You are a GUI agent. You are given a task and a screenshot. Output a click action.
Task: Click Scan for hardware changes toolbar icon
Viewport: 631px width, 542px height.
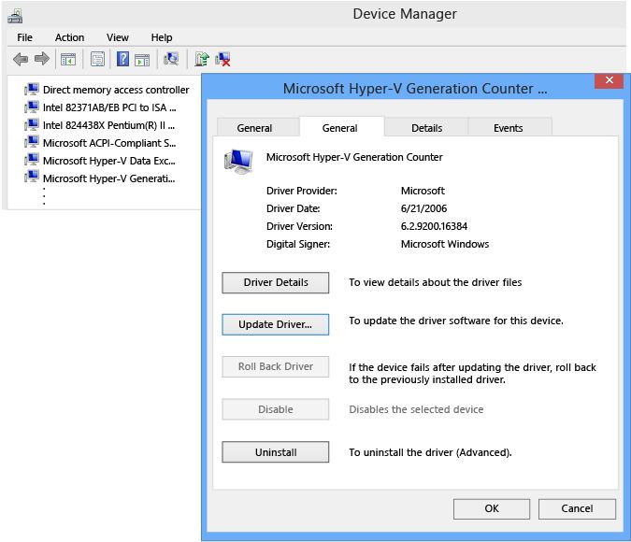[171, 59]
